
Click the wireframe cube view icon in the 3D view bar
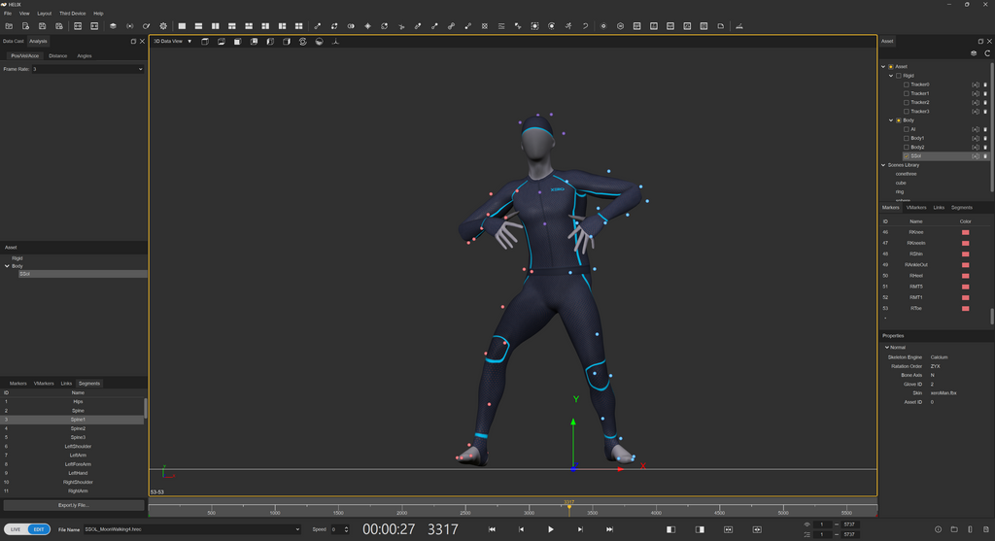(x=205, y=41)
